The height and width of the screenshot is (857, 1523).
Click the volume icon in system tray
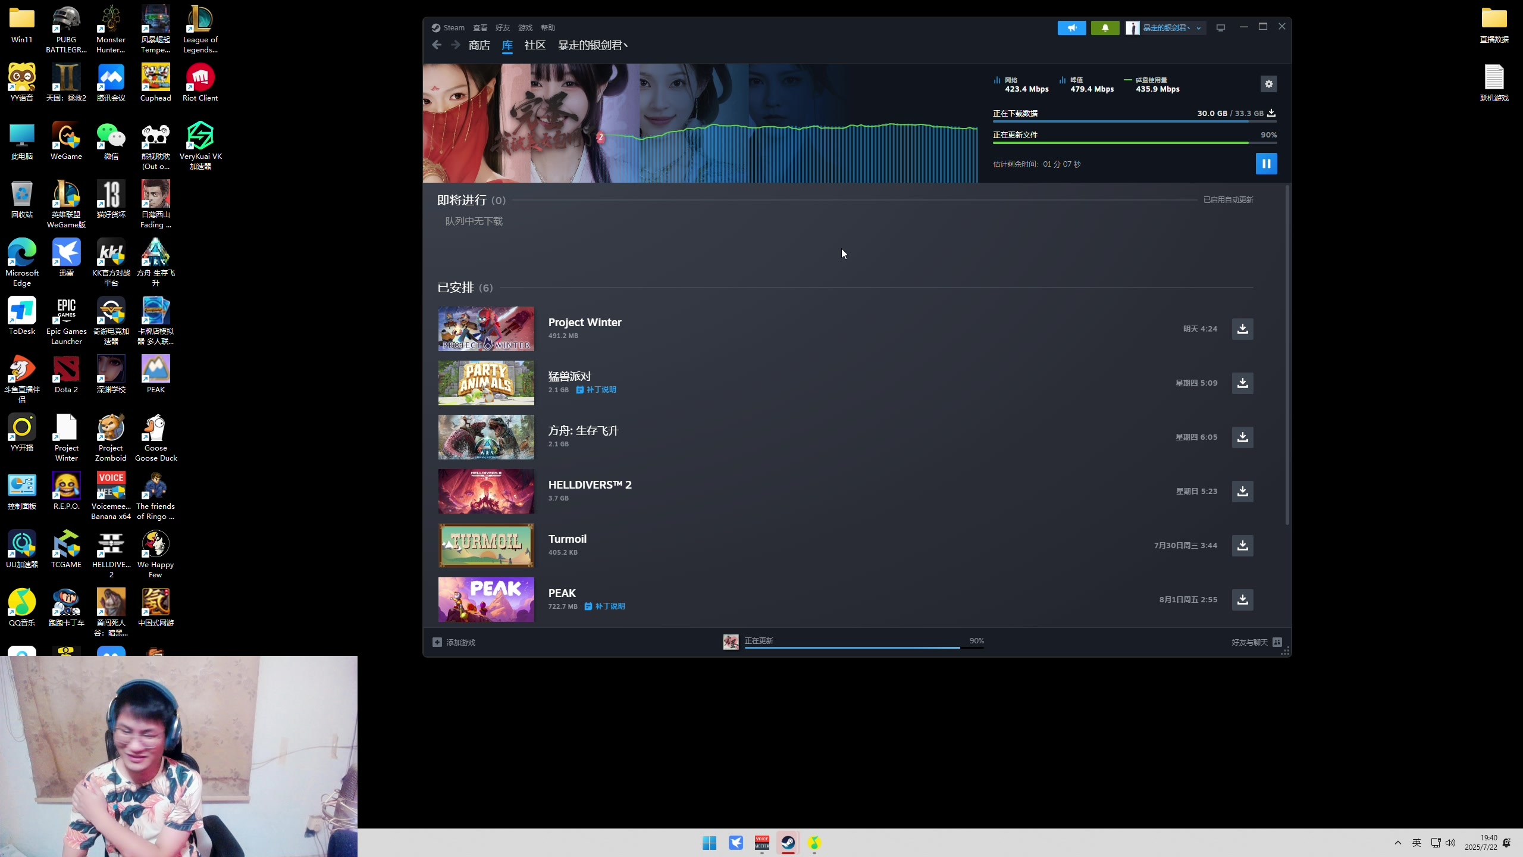[x=1450, y=842]
